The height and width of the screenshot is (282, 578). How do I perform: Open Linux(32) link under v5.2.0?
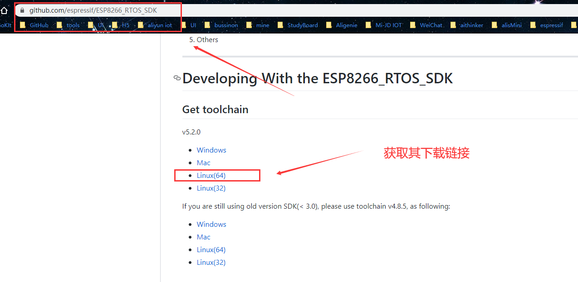point(211,188)
